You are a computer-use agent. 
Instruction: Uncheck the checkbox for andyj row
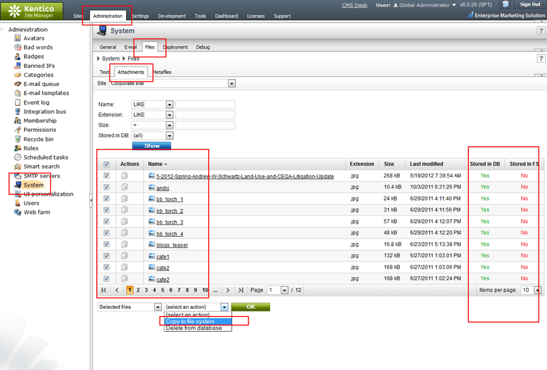(107, 187)
